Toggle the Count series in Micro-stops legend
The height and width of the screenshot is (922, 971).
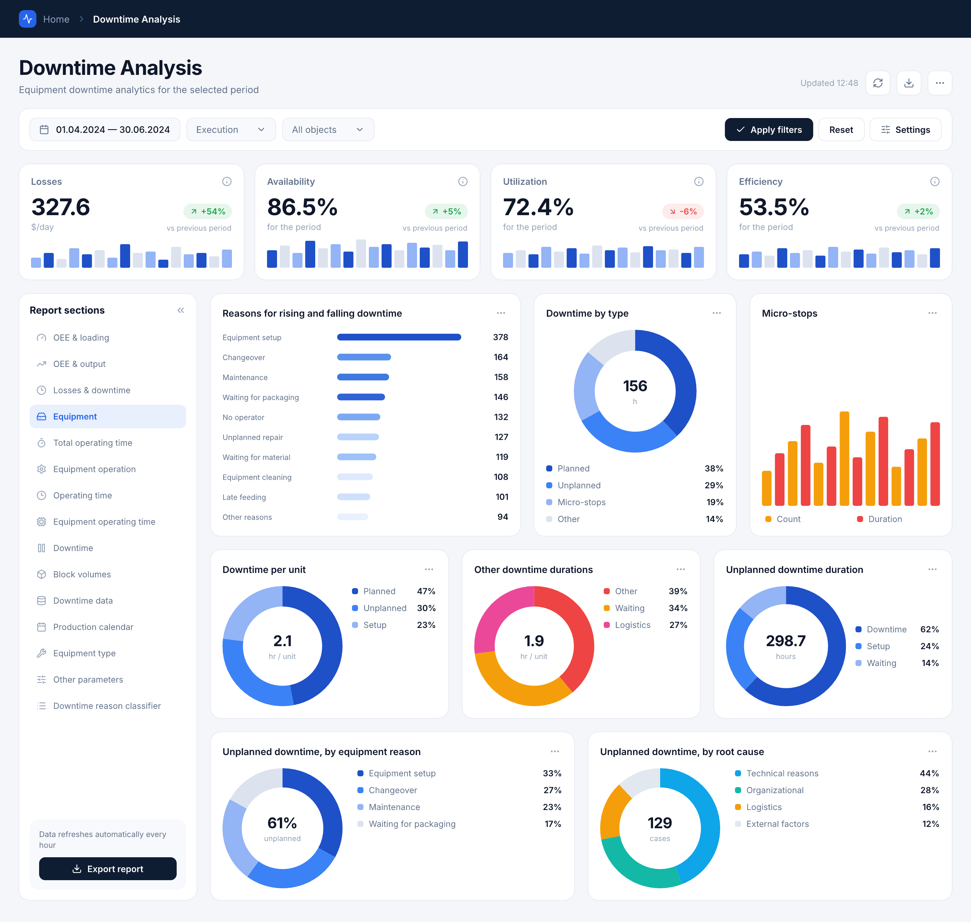pos(783,519)
